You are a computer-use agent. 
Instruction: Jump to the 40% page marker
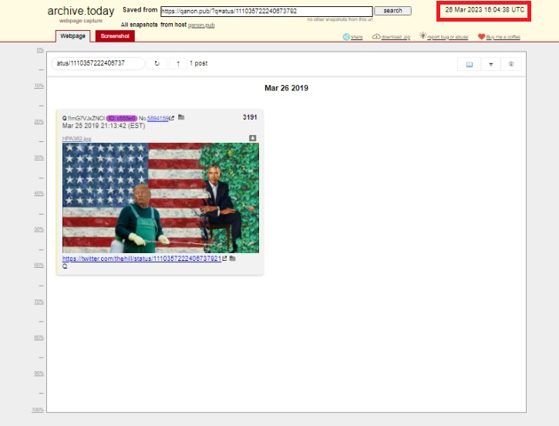click(x=39, y=194)
